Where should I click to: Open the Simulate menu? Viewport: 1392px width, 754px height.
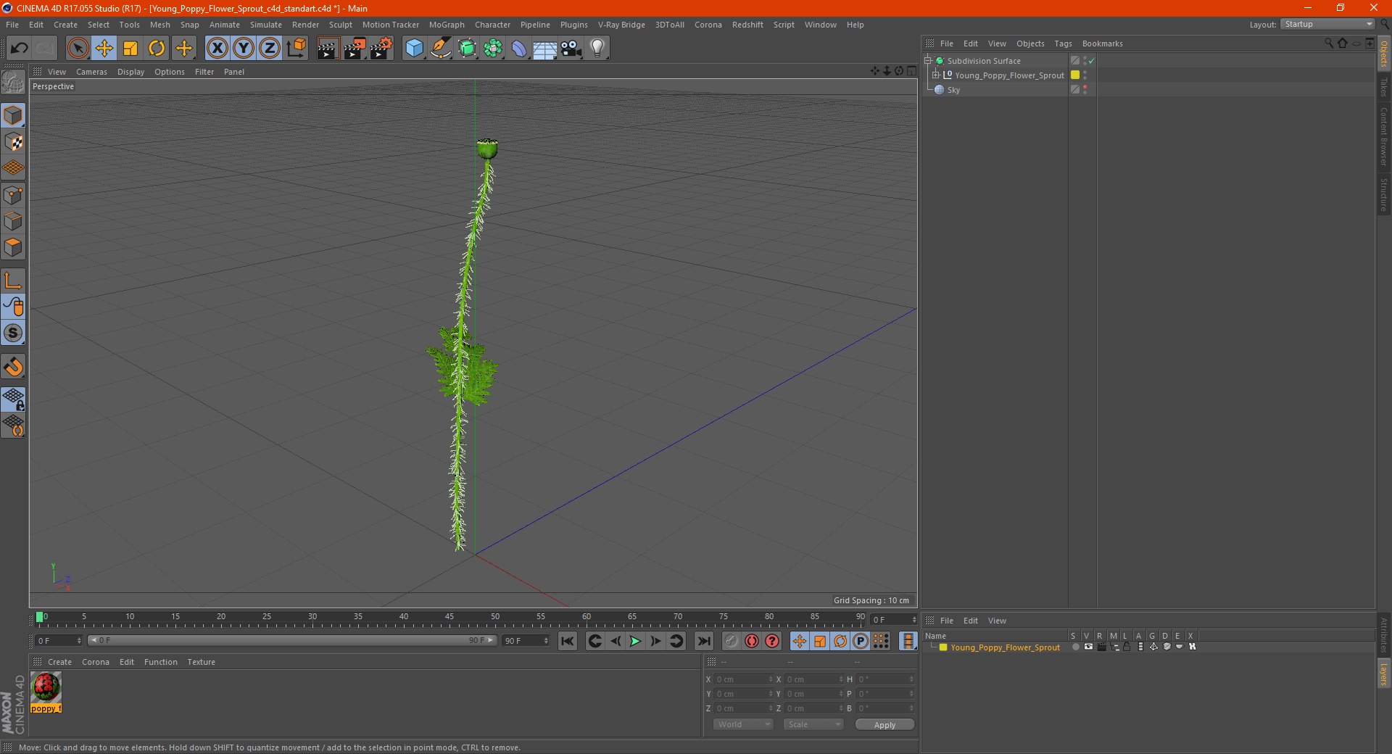point(266,25)
